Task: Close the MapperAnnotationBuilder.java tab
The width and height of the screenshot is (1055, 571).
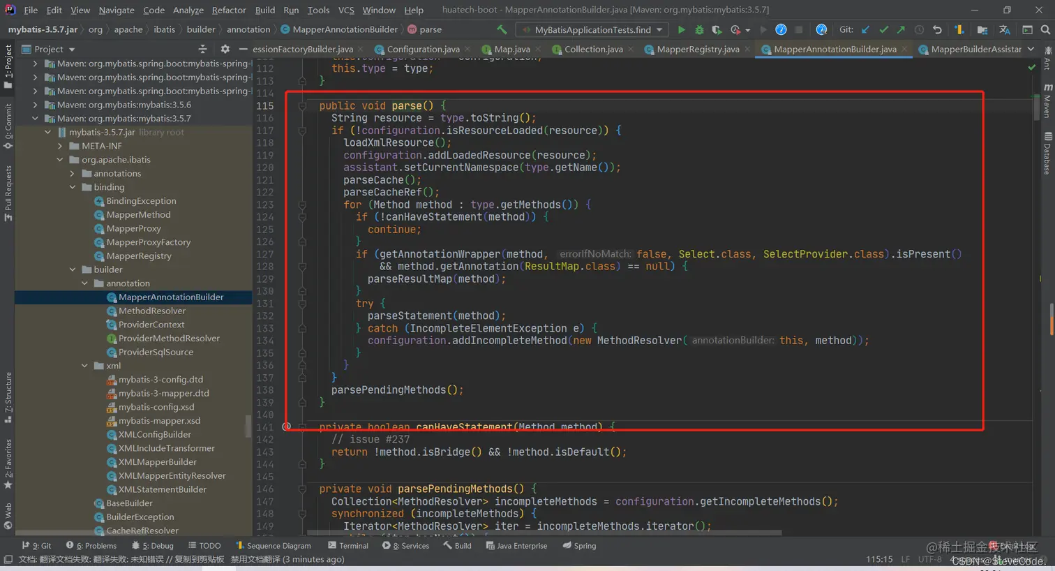Action: (904, 50)
